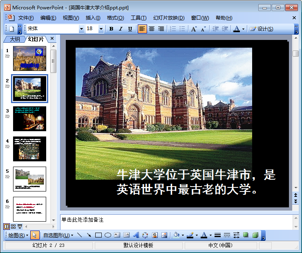Click the Insert Clip Art icon
The width and height of the screenshot is (302, 253).
(155, 235)
